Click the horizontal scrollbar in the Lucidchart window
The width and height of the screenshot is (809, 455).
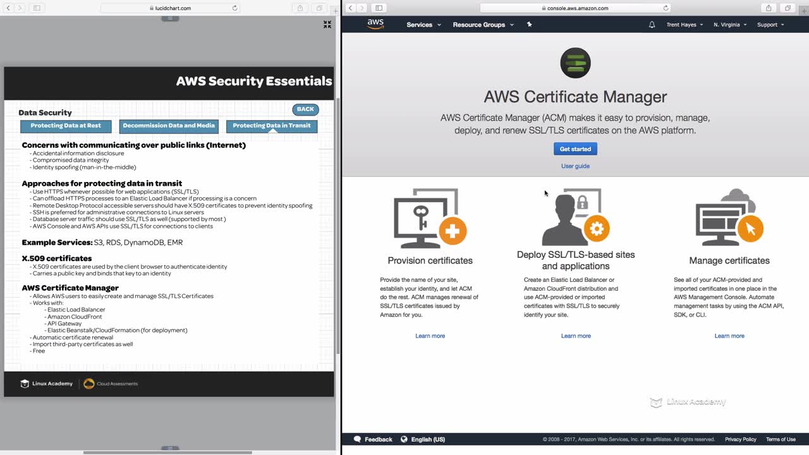pyautogui.click(x=167, y=452)
